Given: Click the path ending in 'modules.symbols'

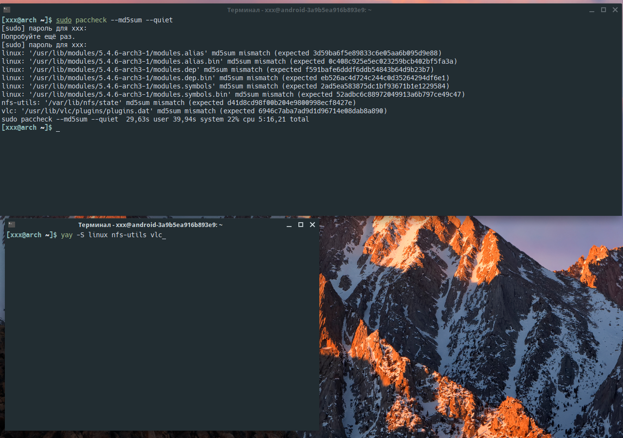Looking at the screenshot, I should click(122, 86).
